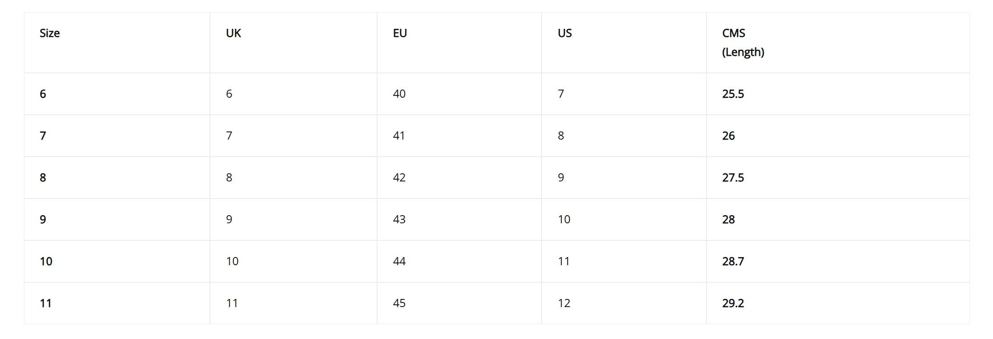Click EU size 41 cell

pyautogui.click(x=399, y=136)
